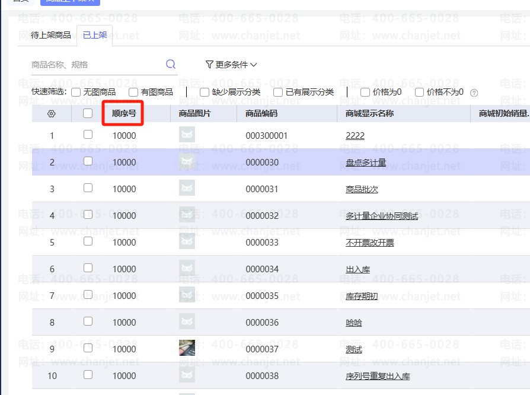Select the 已上架 tab
This screenshot has height=395, width=530.
click(x=95, y=36)
